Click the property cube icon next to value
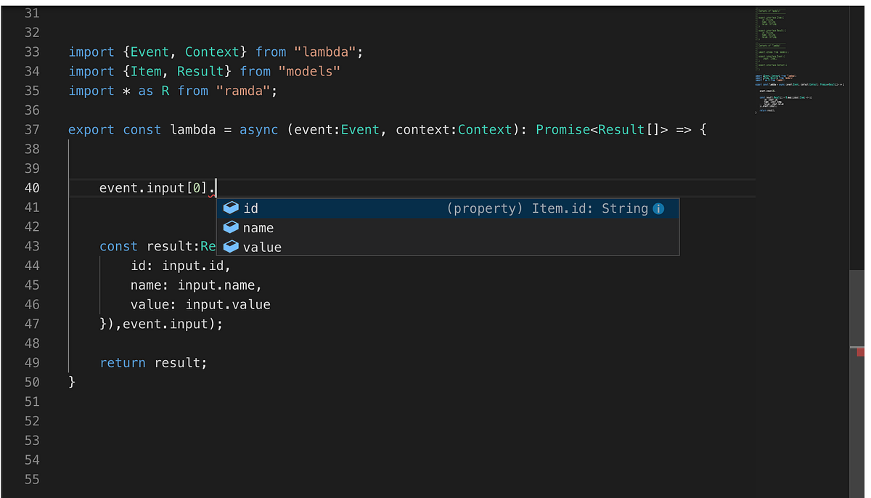Viewport: 871px width, 498px height. tap(230, 247)
